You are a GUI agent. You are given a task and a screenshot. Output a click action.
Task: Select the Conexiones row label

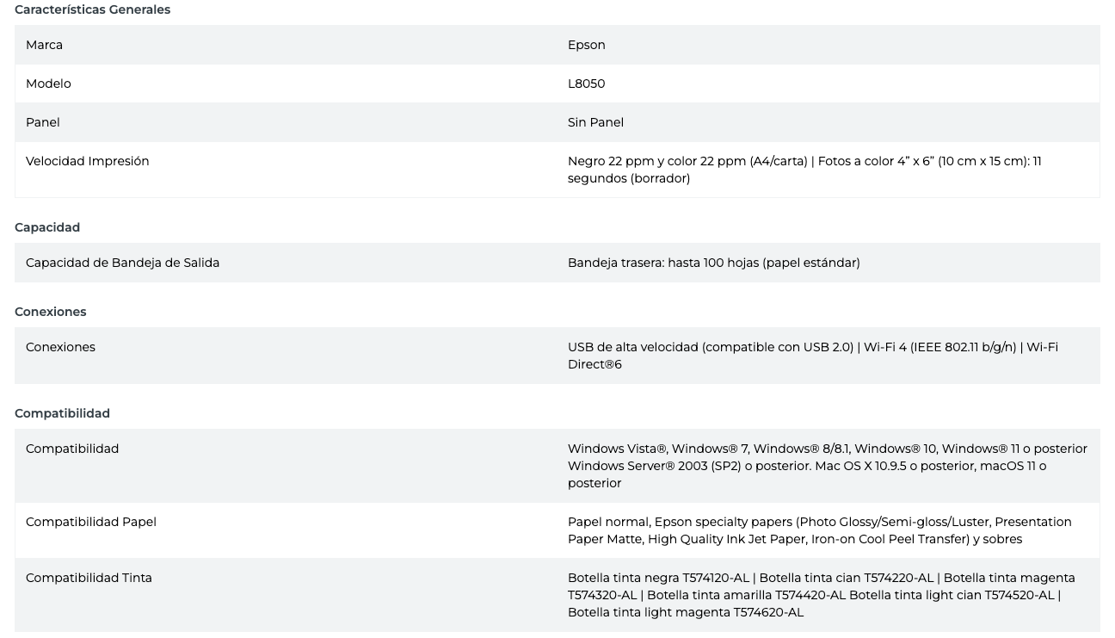pyautogui.click(x=60, y=347)
